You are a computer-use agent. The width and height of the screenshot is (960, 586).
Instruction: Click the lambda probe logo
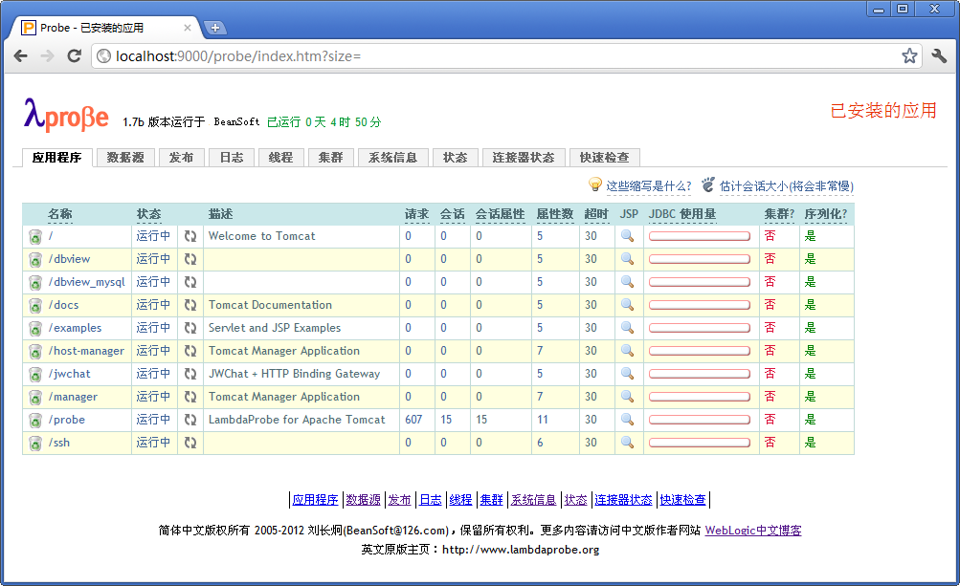66,114
